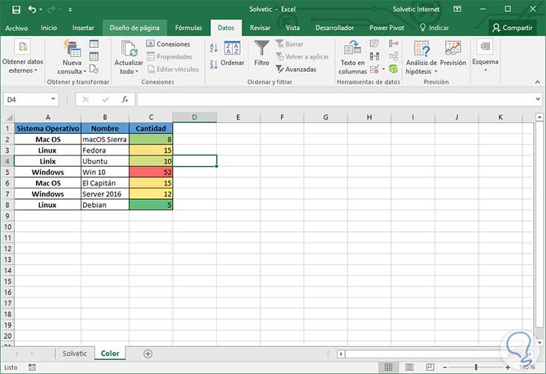The width and height of the screenshot is (546, 374).
Task: Customize the Quick Access Toolbar dropdown
Action: click(x=70, y=10)
